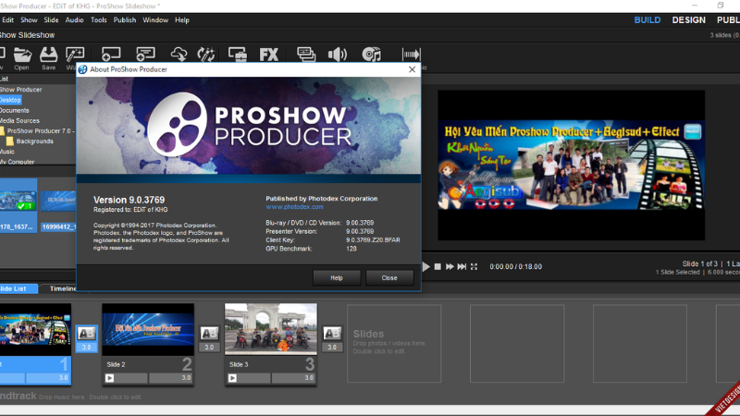The width and height of the screenshot is (740, 416).
Task: Click the play icon under Slide 3
Action: pos(232,378)
